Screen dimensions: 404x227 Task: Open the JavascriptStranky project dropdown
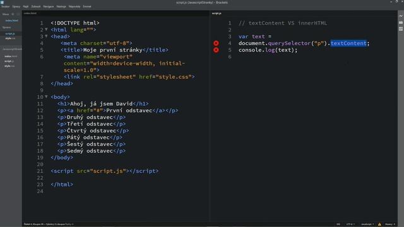point(12,49)
